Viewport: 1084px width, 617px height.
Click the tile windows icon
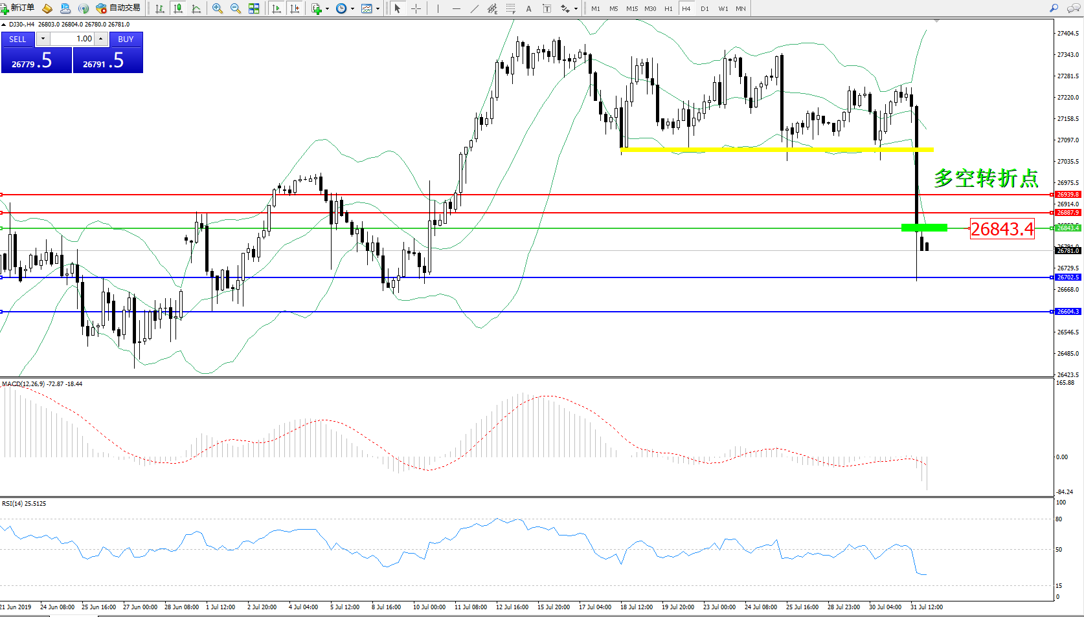[x=254, y=8]
